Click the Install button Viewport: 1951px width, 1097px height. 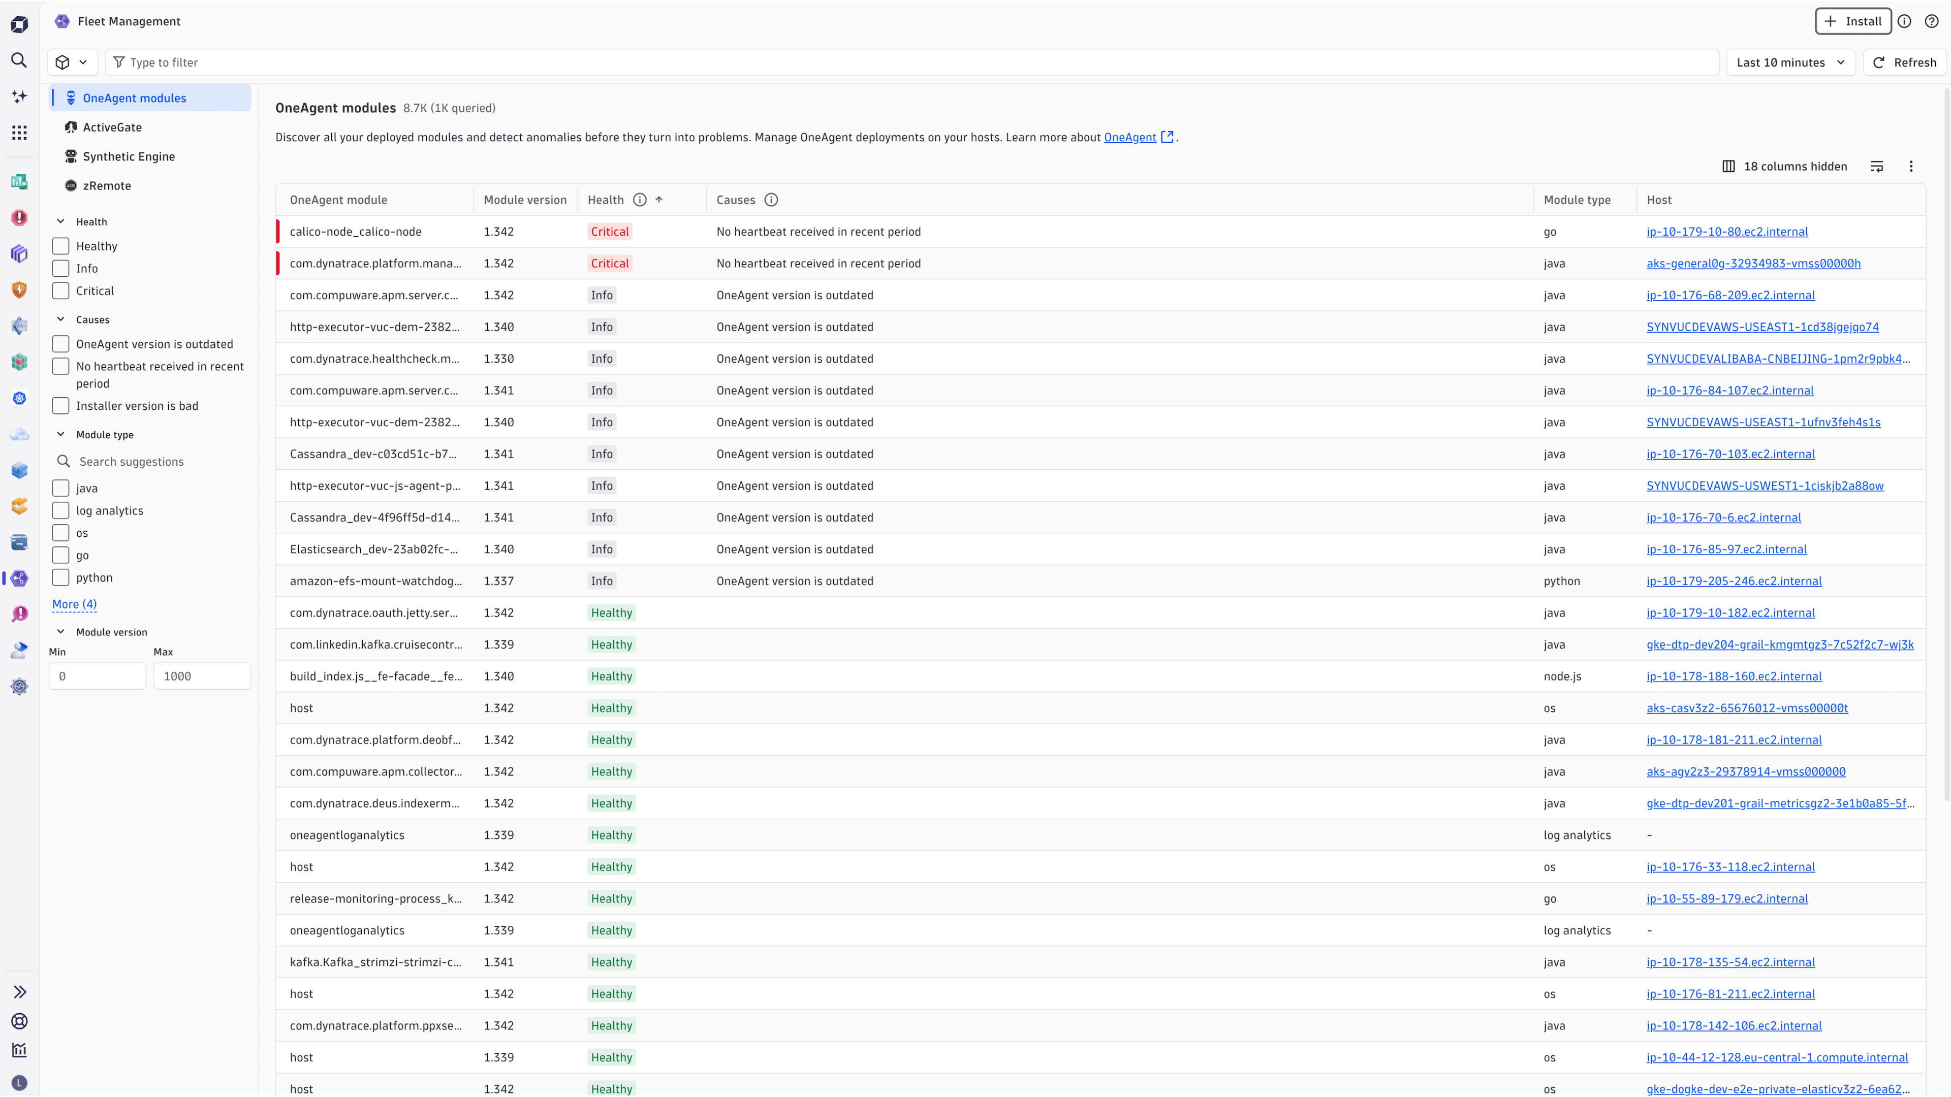click(x=1852, y=21)
